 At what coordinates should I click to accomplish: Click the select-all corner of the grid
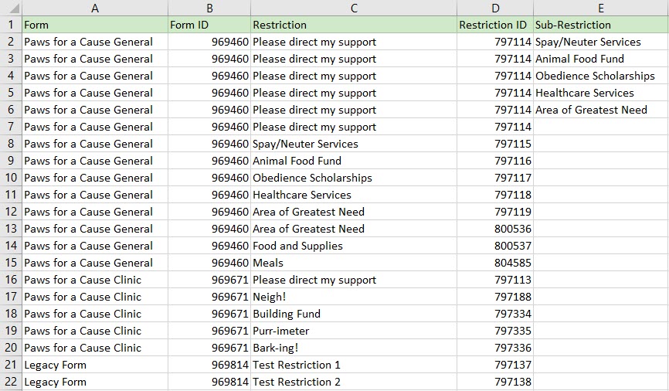pos(11,8)
